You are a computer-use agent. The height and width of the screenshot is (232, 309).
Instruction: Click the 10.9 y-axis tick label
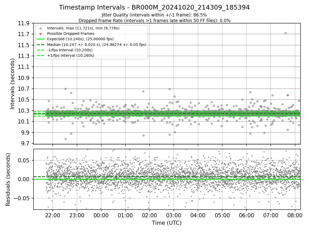pos(23,78)
